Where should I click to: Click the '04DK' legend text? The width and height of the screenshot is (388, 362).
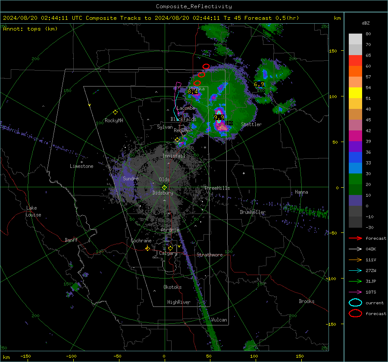[x=371, y=249]
